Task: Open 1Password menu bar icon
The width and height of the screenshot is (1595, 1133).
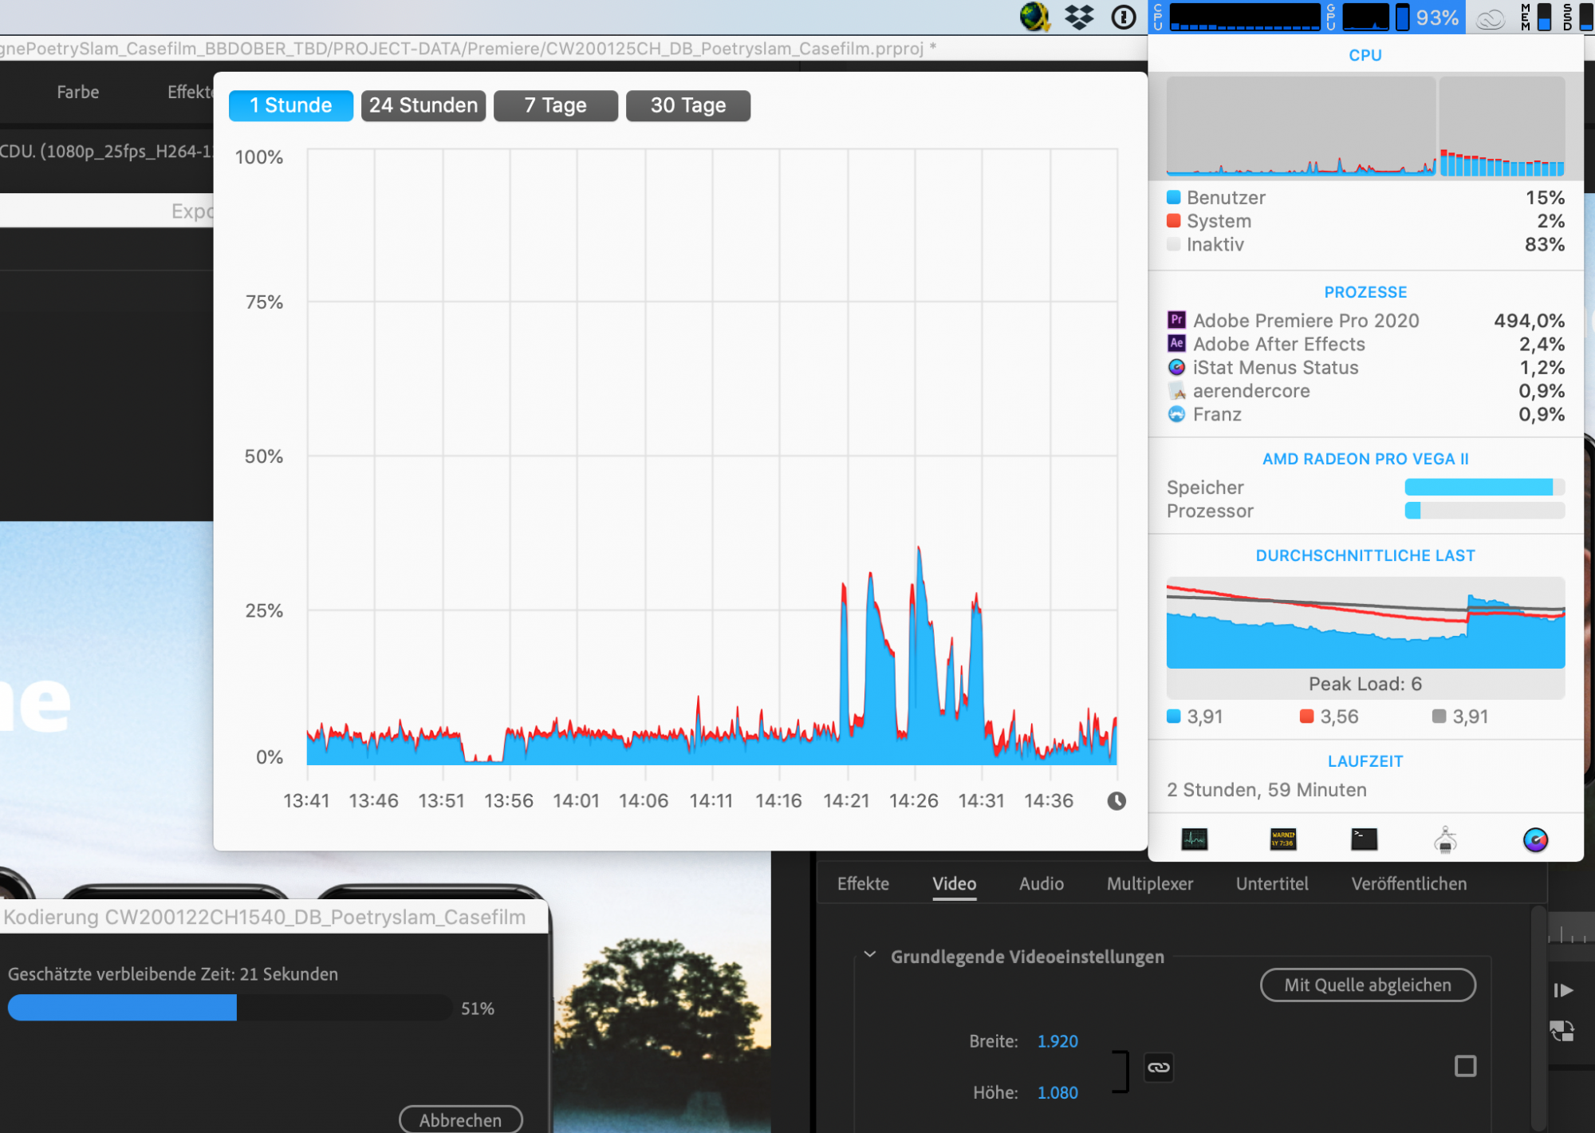Action: click(x=1123, y=17)
